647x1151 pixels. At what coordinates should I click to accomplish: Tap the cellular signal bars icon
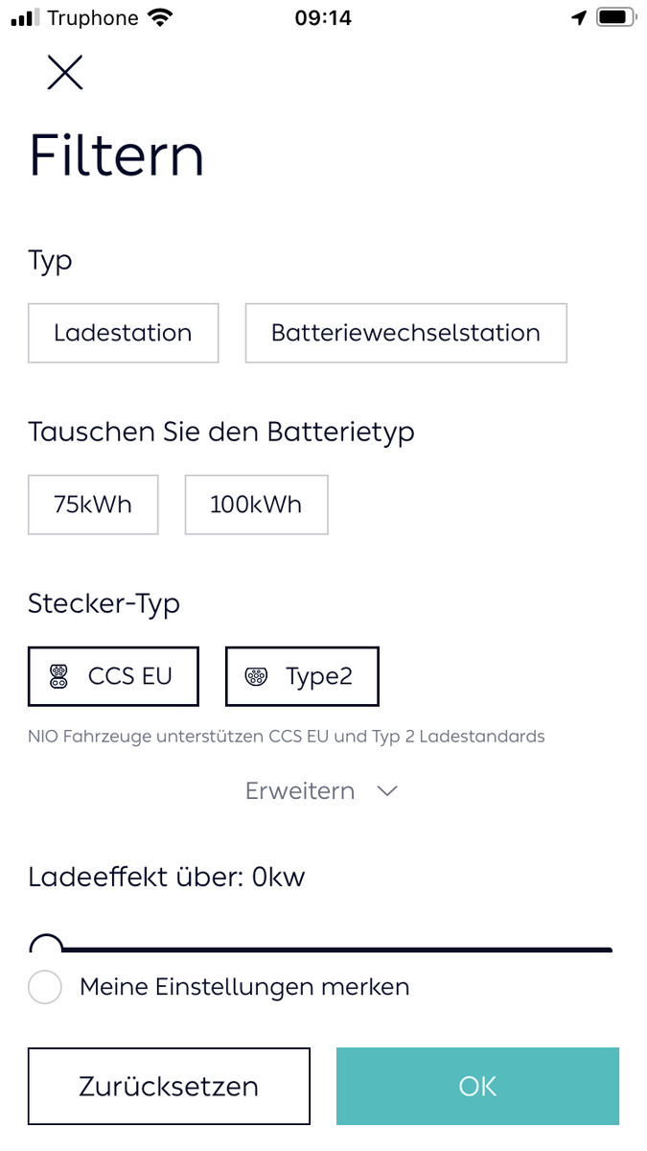pos(25,18)
